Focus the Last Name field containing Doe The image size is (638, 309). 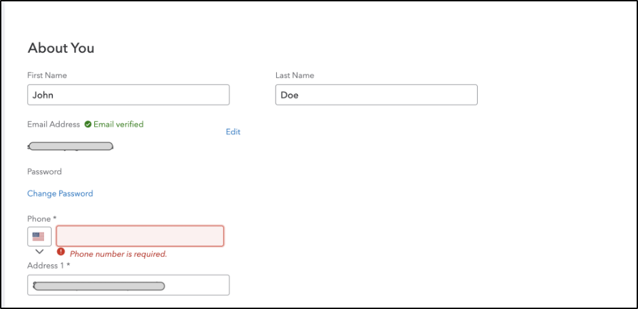point(377,95)
